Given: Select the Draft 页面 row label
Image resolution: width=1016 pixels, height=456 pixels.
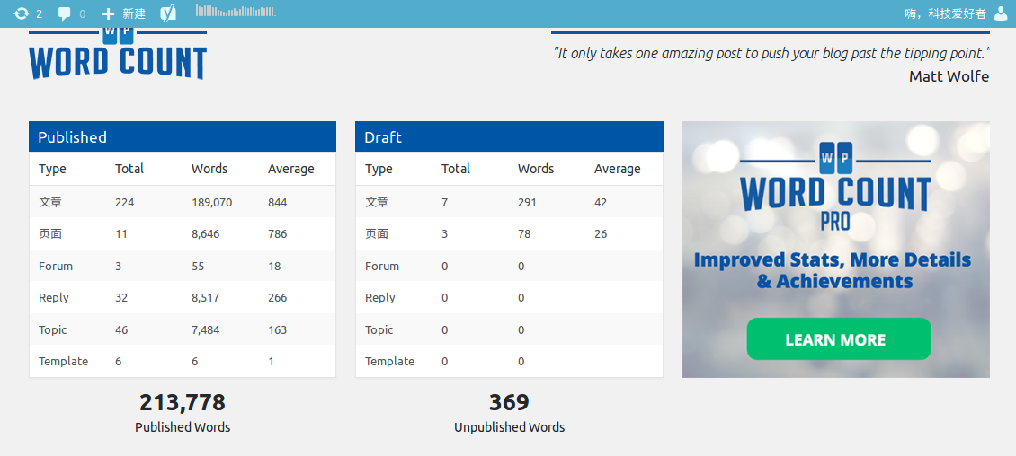Looking at the screenshot, I should click(x=377, y=234).
